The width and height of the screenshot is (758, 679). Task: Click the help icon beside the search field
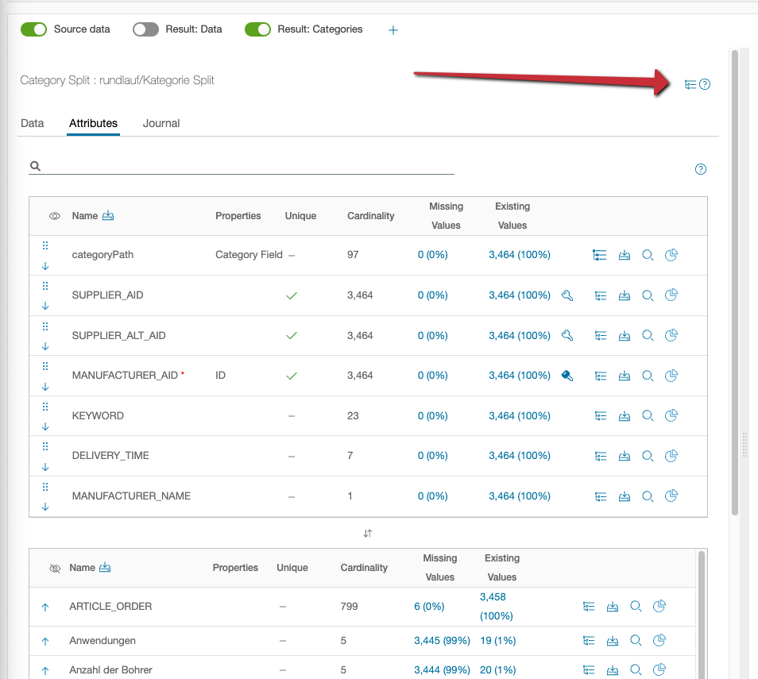point(701,169)
